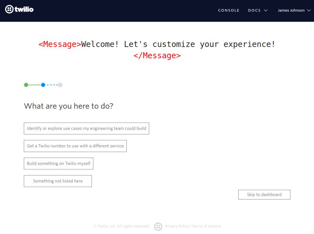Click the first green step dot

tap(26, 84)
